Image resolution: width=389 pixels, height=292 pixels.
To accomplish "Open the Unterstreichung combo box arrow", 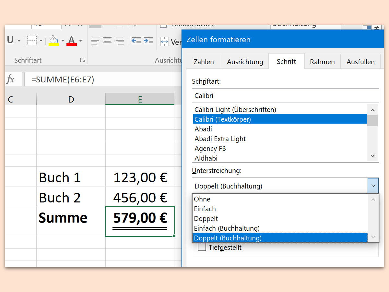I will pos(373,186).
